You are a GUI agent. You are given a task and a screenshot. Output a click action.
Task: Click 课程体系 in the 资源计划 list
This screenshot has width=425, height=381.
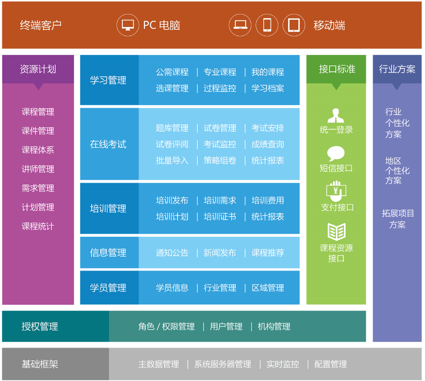(38, 150)
